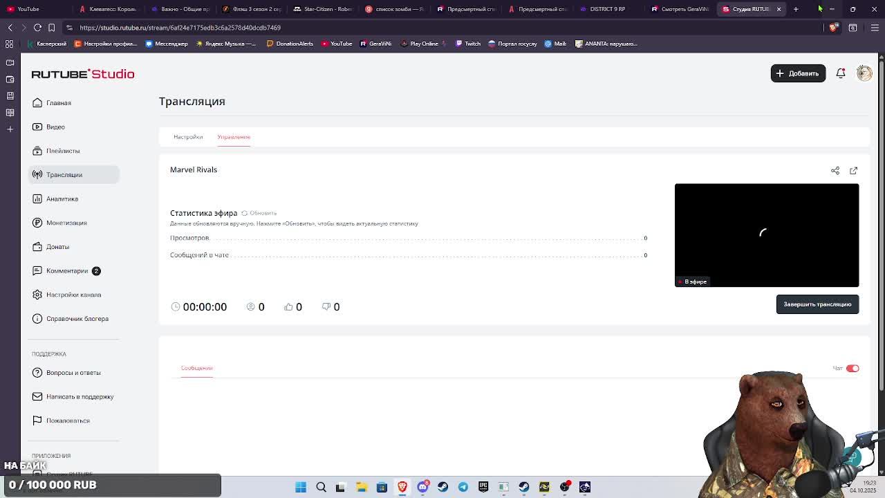Click browser reload page icon
885x498 pixels.
[37, 28]
